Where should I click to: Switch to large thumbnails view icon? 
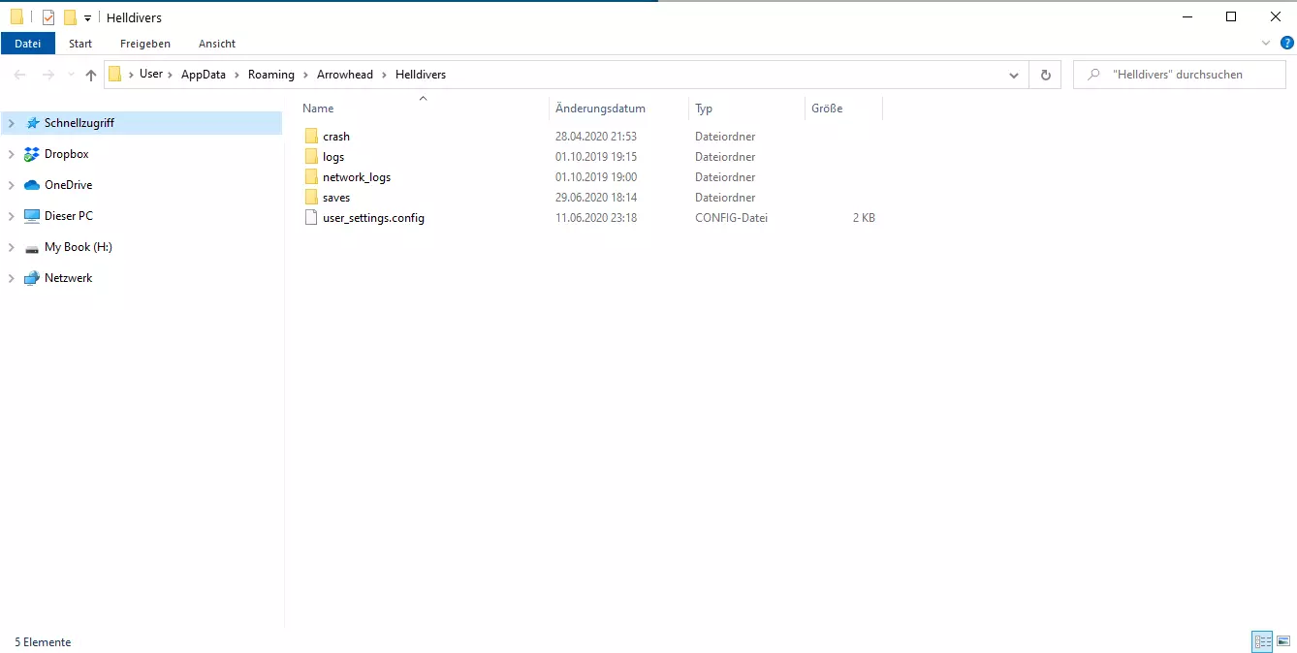[x=1283, y=641]
